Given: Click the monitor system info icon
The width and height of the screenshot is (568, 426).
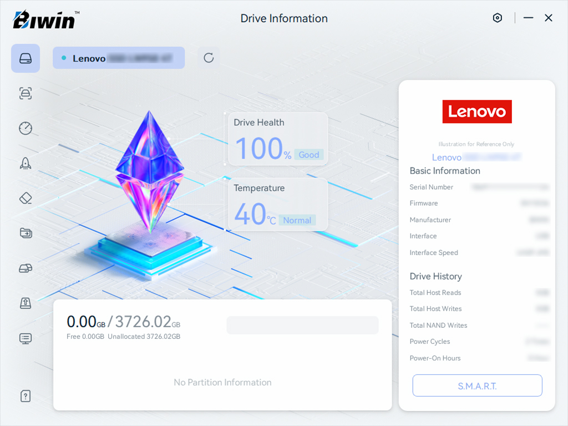Looking at the screenshot, I should (x=26, y=338).
